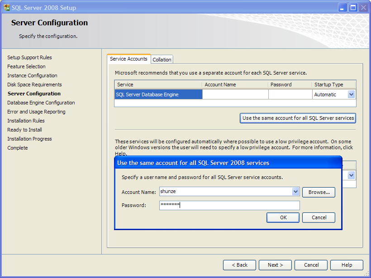Select the Complete step in sidebar
The image size is (371, 278).
[x=18, y=148]
